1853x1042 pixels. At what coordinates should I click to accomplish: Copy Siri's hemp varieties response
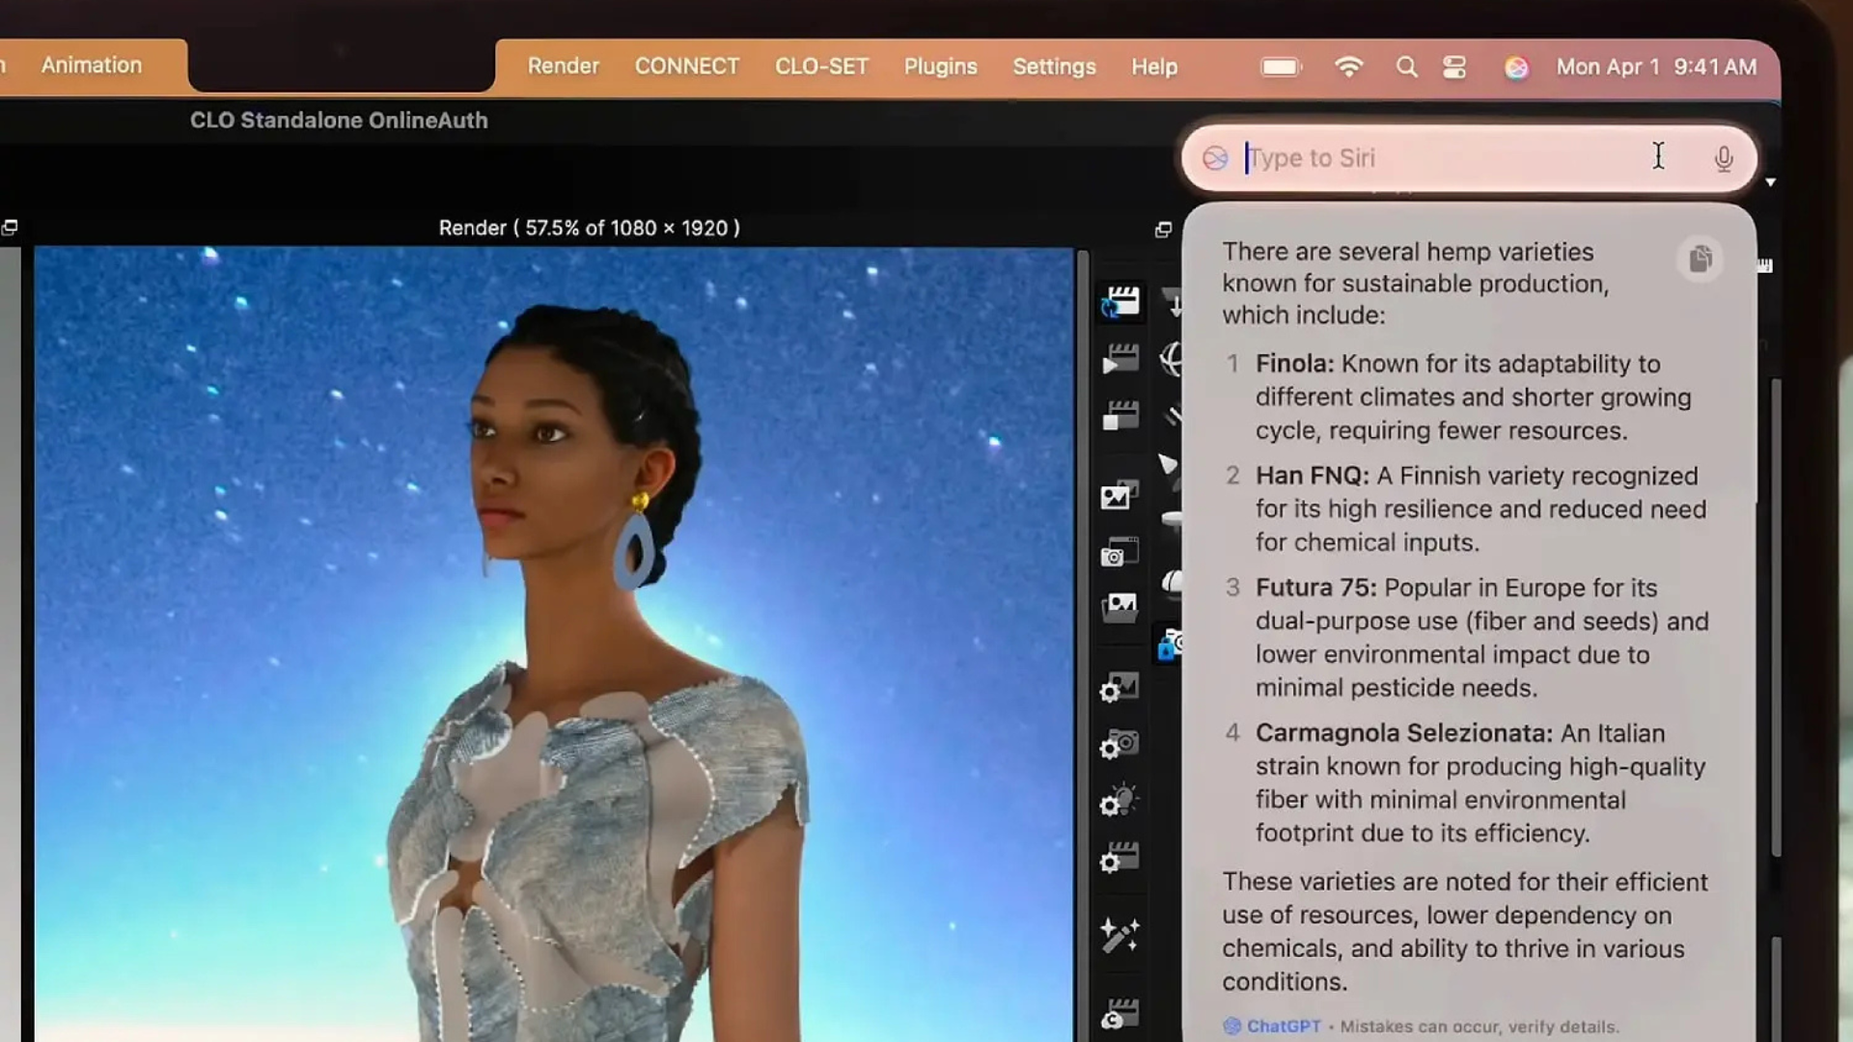click(1700, 259)
